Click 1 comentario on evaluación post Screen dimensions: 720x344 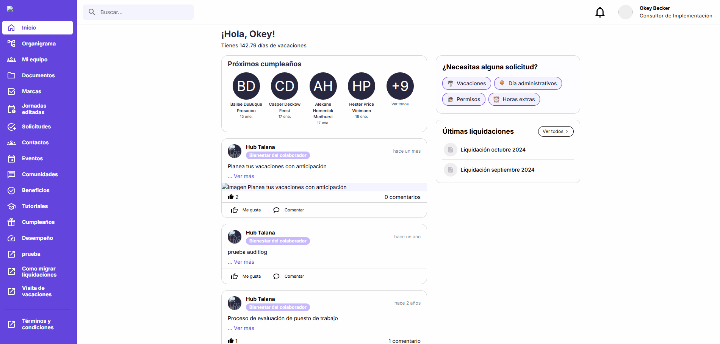[404, 341]
